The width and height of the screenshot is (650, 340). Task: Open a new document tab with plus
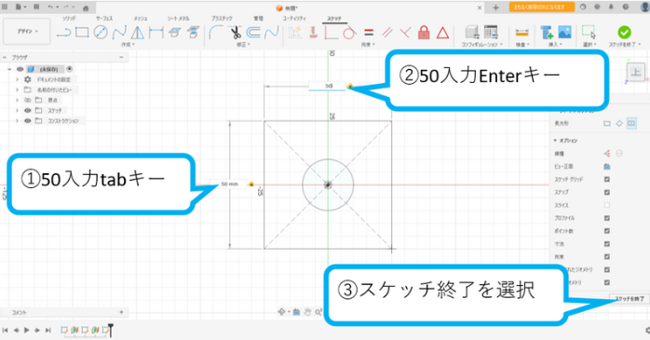tap(495, 7)
